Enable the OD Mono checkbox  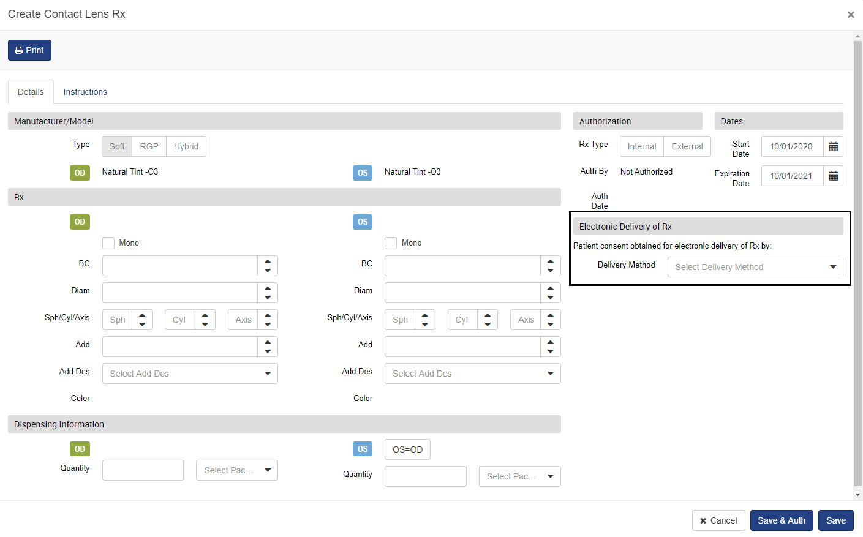pyautogui.click(x=108, y=243)
